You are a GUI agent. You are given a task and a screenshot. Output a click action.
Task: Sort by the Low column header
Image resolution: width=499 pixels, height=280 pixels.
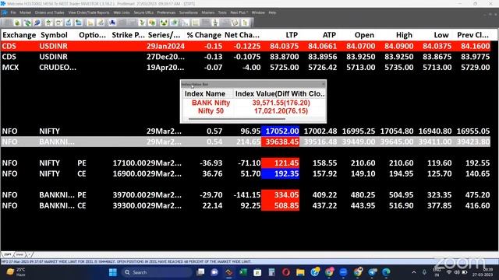[x=441, y=35]
